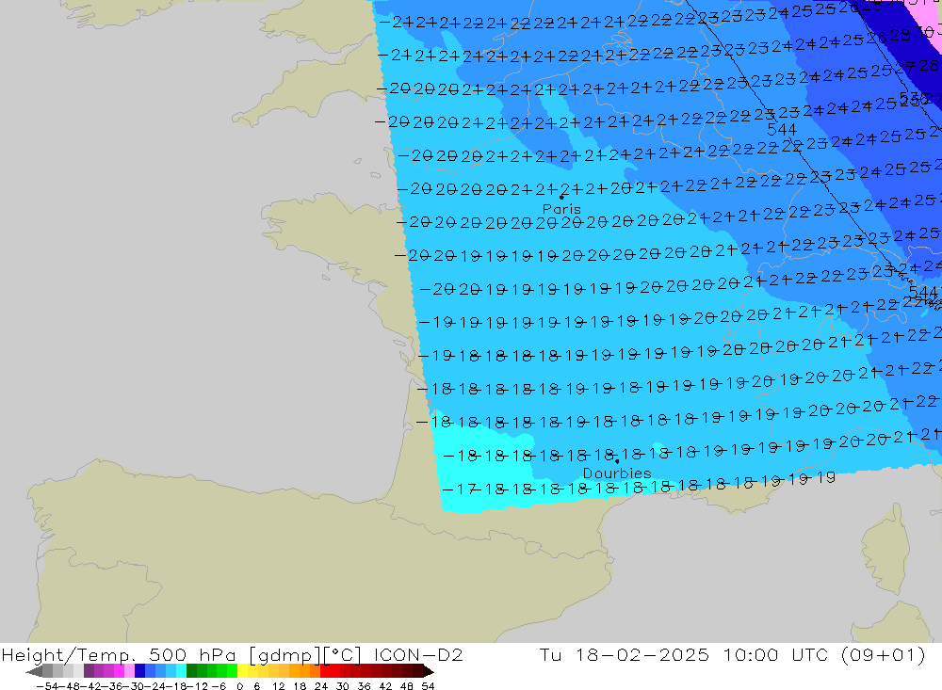The image size is (942, 690).
Task: Pick the dark blue legend swatch at -30
Action: [x=140, y=671]
